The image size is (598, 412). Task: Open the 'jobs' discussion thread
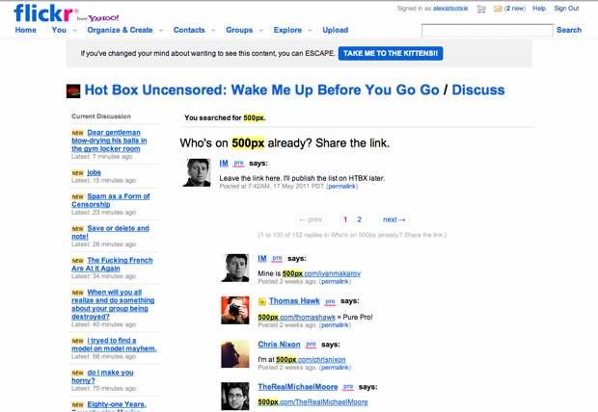(x=95, y=172)
